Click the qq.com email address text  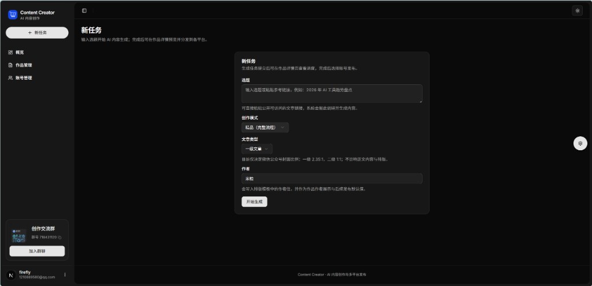click(x=37, y=277)
